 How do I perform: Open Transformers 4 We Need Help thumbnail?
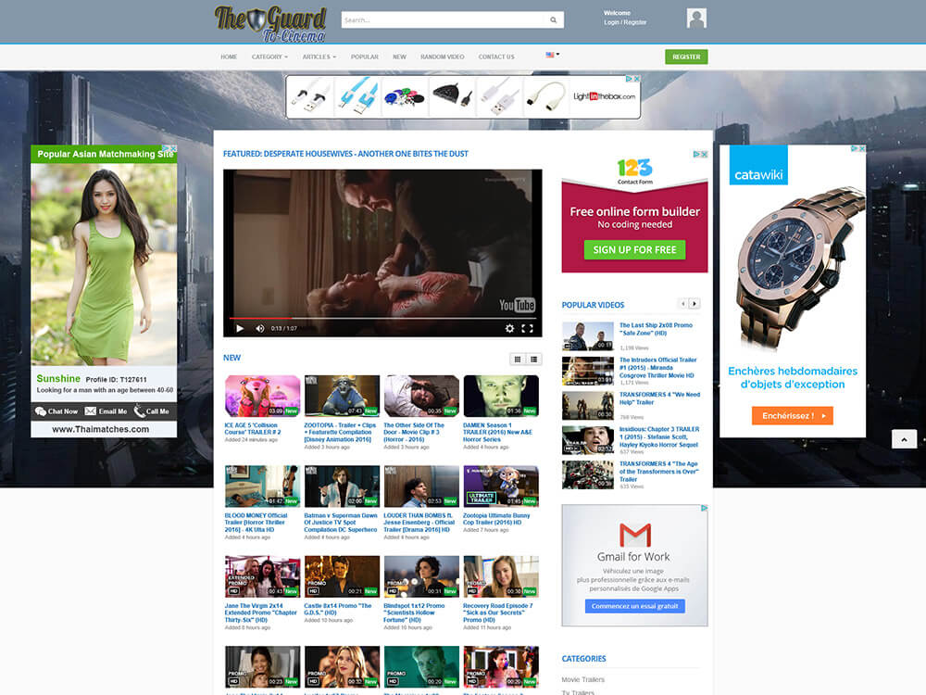click(588, 406)
